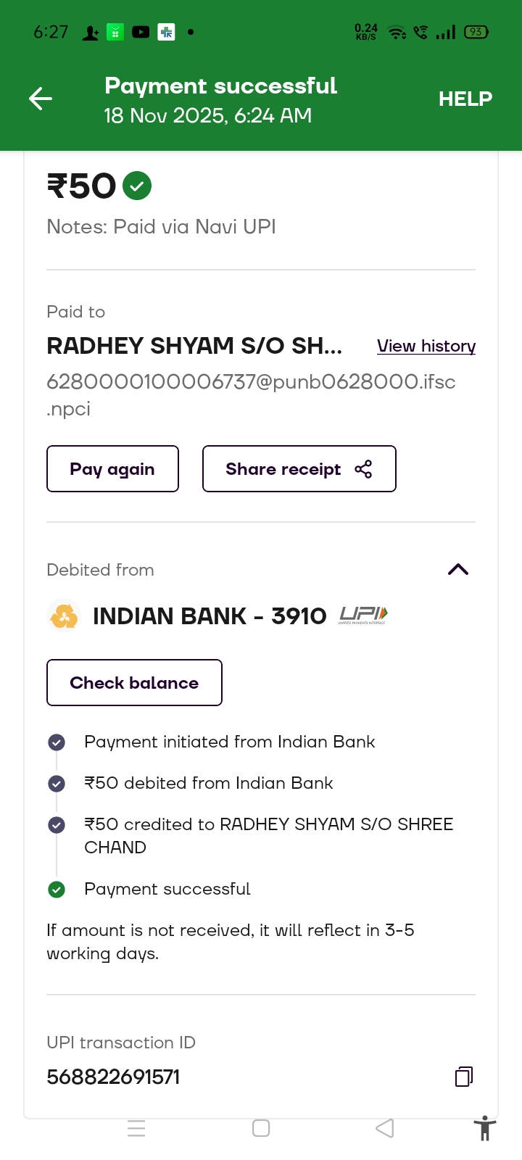This screenshot has height=1160, width=522.
Task: Open recent apps from navigation bar
Action: (x=136, y=1129)
